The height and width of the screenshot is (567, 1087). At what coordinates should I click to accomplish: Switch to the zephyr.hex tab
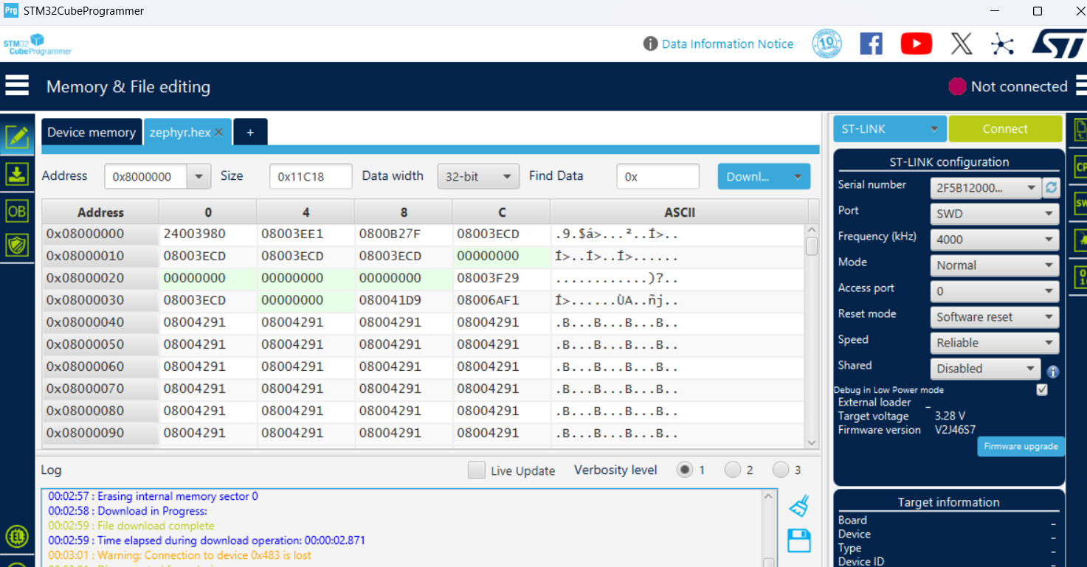pyautogui.click(x=180, y=133)
